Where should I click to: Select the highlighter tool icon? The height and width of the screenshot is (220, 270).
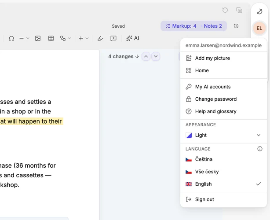point(100,38)
